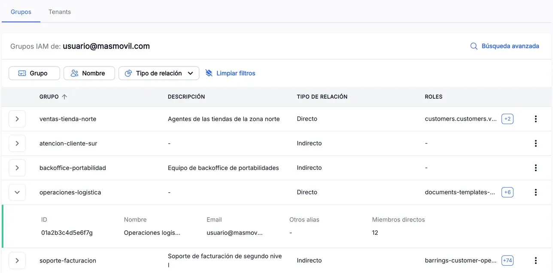The image size is (553, 273).
Task: Click the description Agentes de las tiendas
Action: tap(224, 119)
